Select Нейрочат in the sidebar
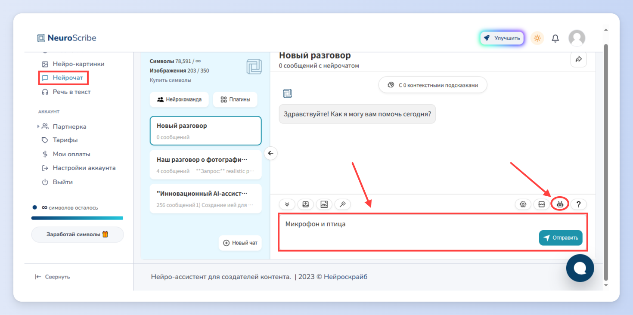633x315 pixels. point(63,78)
